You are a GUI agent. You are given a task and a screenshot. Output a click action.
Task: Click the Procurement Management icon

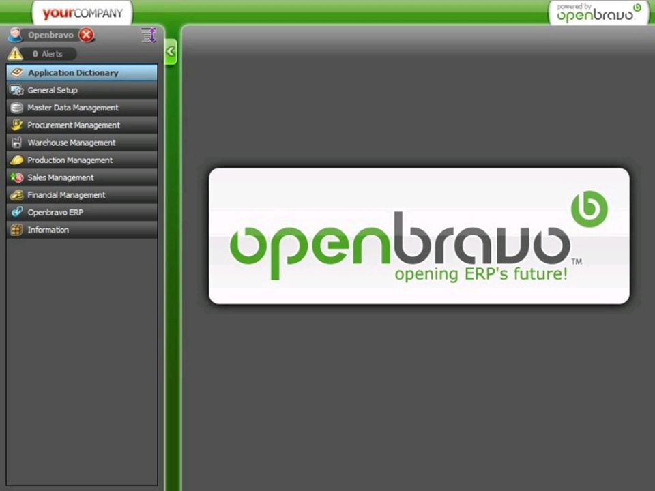coord(16,125)
